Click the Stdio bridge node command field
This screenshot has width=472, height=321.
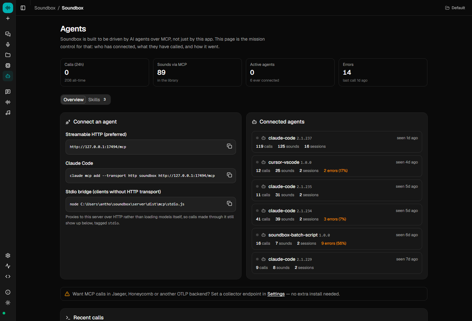(151, 204)
